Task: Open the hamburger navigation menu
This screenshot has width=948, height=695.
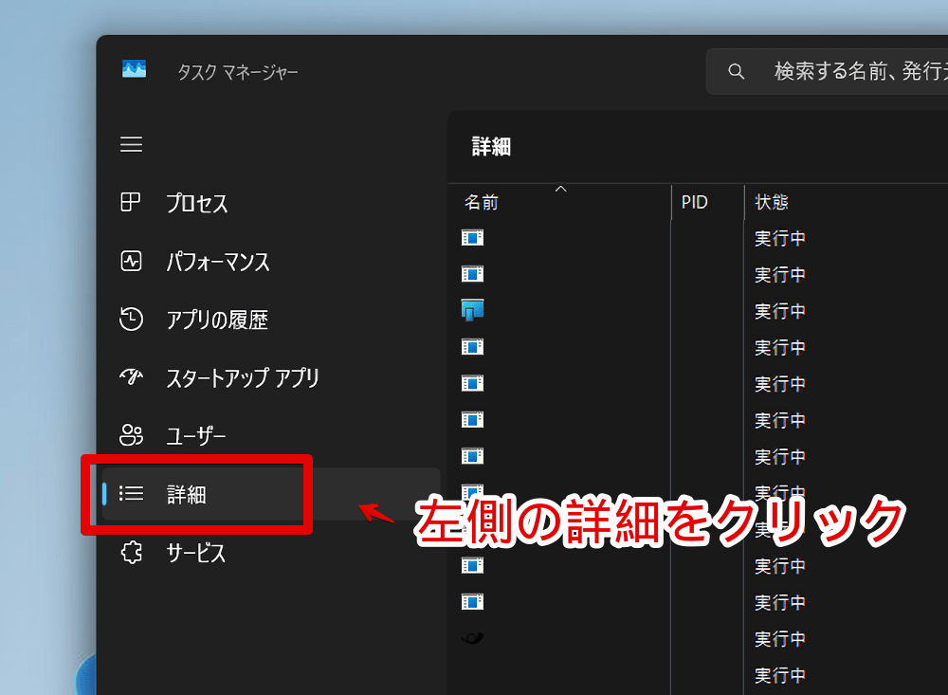Action: point(131,144)
